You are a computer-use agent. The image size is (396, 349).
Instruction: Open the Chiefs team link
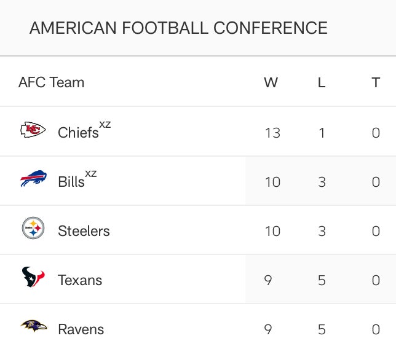tap(78, 132)
